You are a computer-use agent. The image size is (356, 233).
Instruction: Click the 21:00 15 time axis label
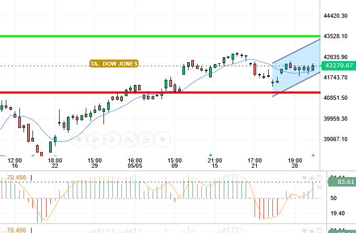215,163
